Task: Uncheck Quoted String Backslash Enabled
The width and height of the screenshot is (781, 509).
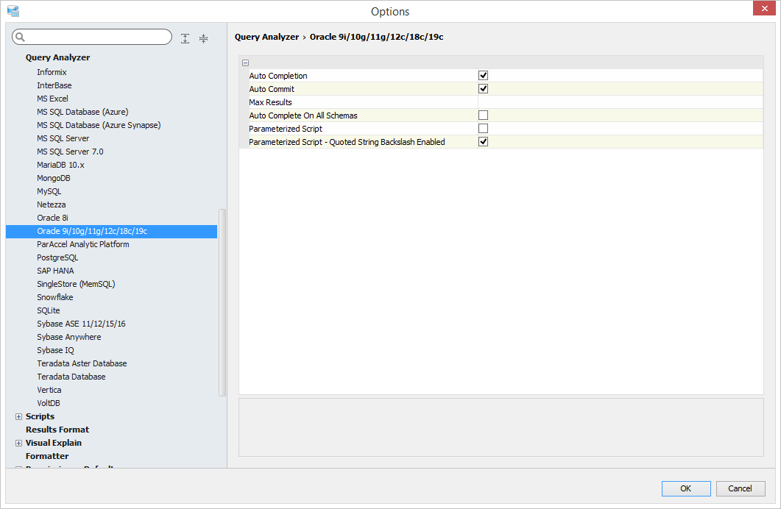Action: click(484, 141)
